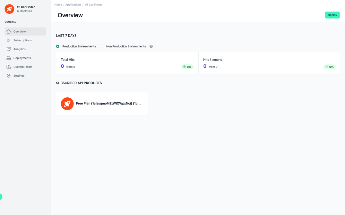Click the Free Plan rocket icon
345x215 pixels.
point(67,103)
